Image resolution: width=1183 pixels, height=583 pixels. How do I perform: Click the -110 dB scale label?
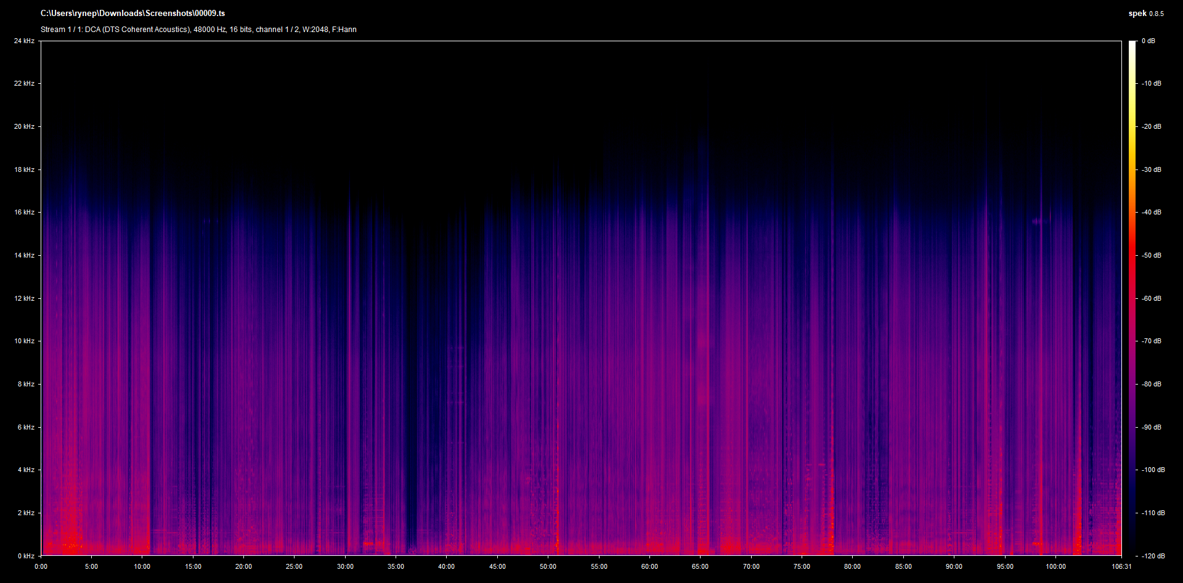pyautogui.click(x=1153, y=513)
